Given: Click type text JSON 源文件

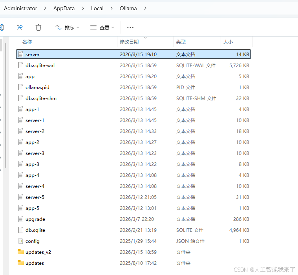Looking at the screenshot, I should click(190, 241).
